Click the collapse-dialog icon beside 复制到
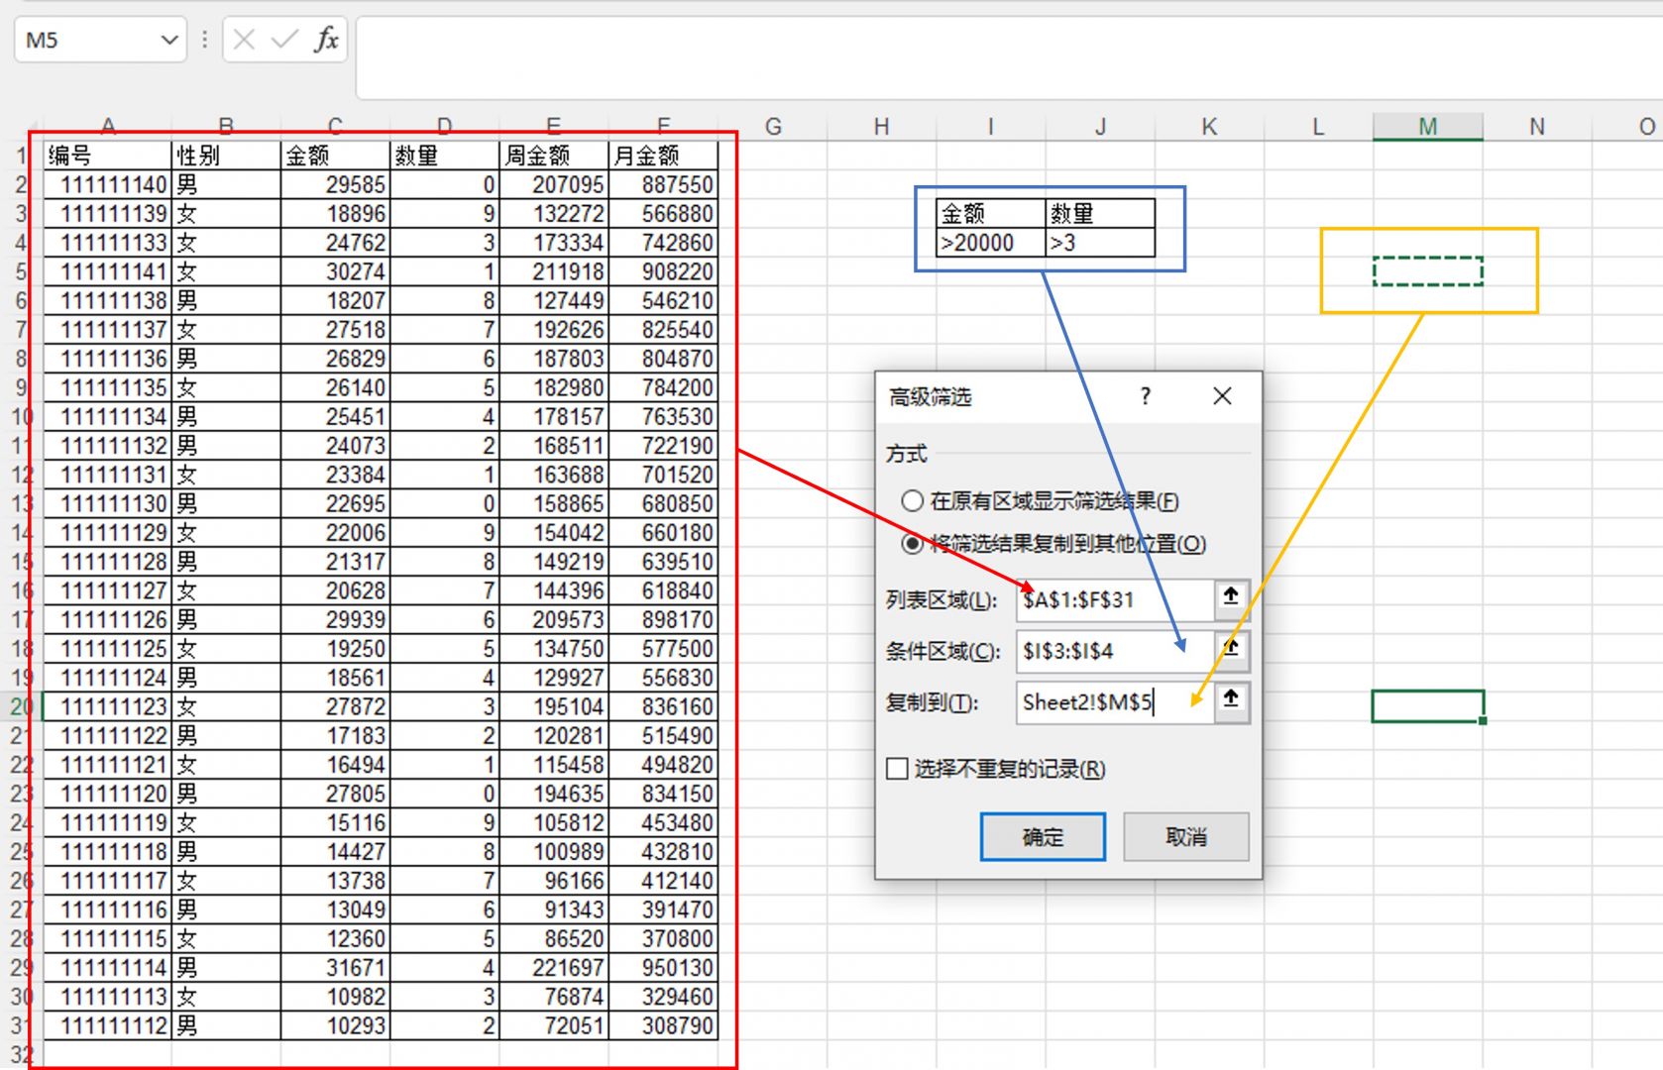Screen dimensions: 1663x1070 pos(1231,702)
